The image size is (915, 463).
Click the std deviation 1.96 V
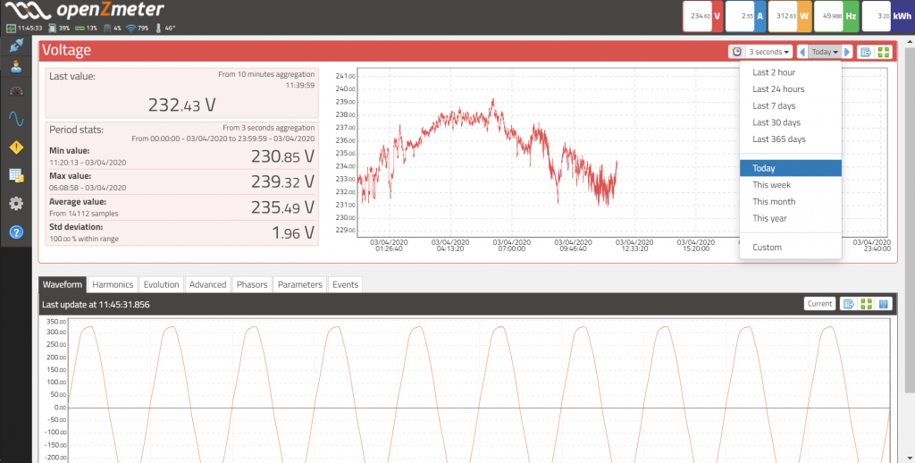[293, 233]
